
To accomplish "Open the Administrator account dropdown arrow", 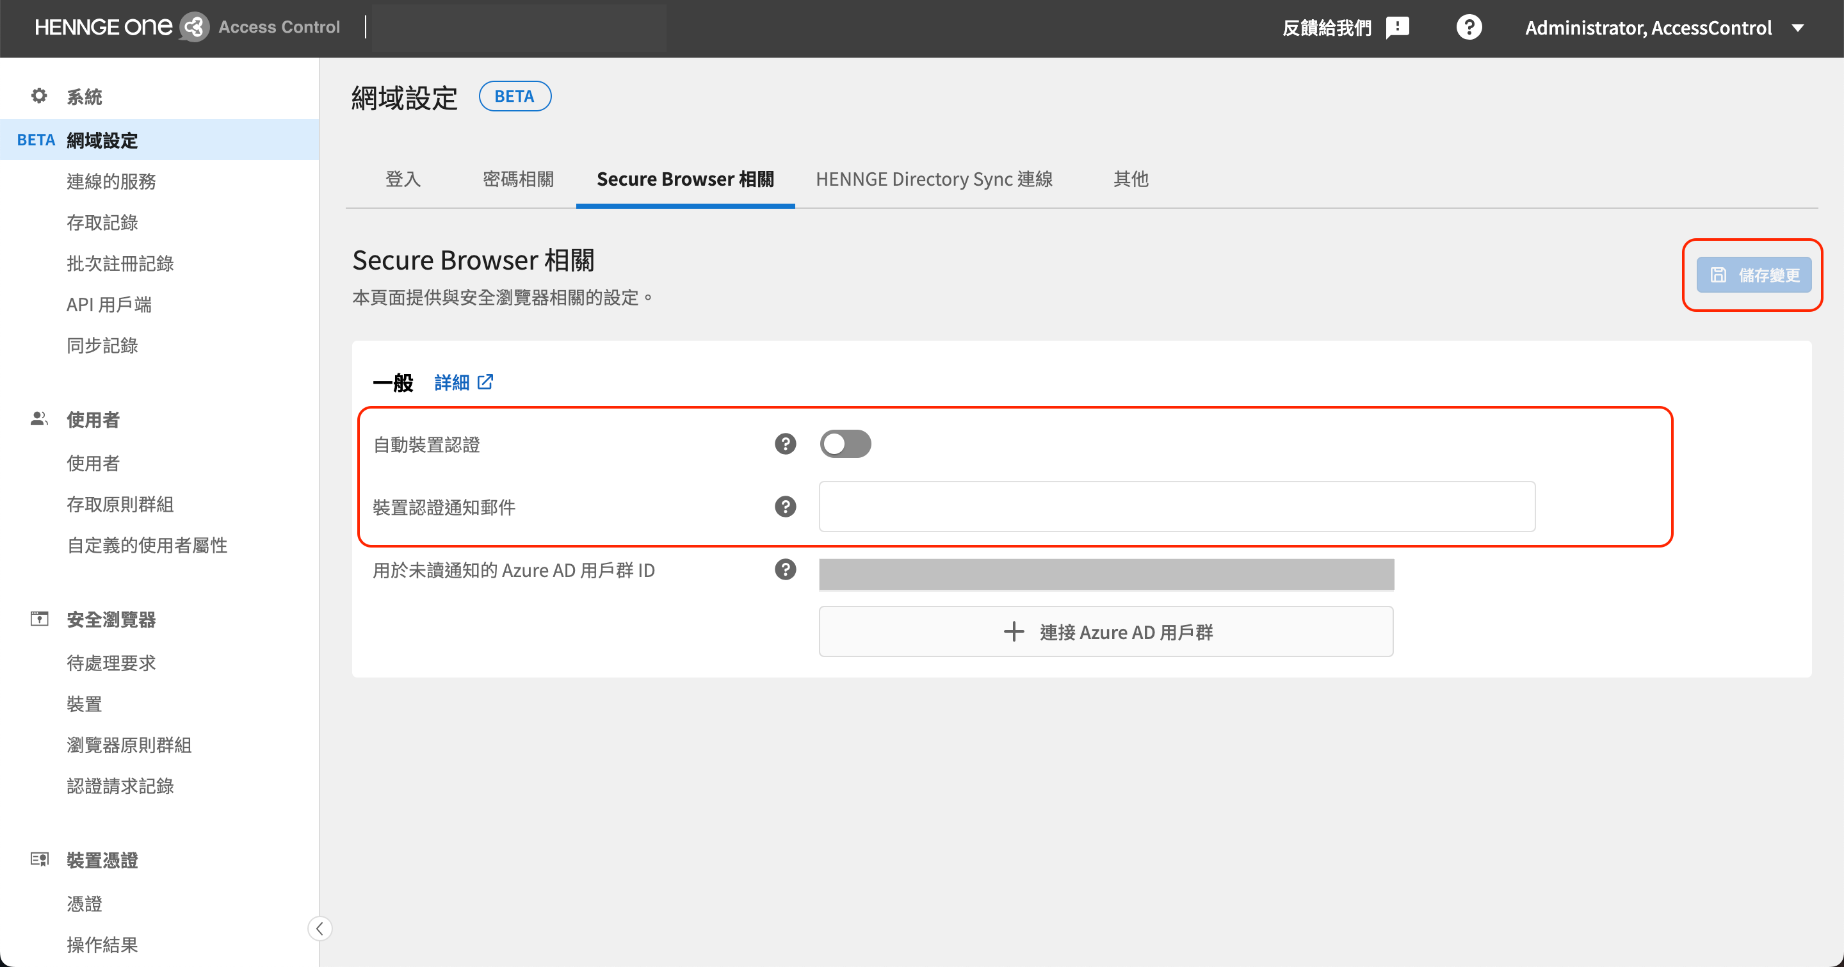I will click(1797, 28).
